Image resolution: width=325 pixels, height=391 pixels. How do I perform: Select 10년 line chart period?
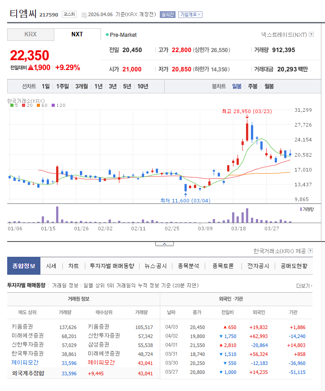[143, 86]
